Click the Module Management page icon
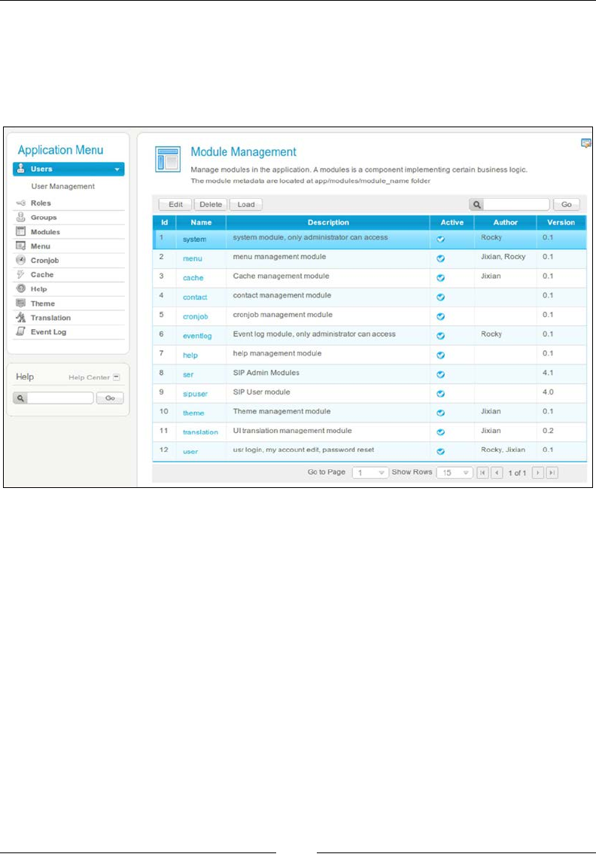 click(x=168, y=159)
